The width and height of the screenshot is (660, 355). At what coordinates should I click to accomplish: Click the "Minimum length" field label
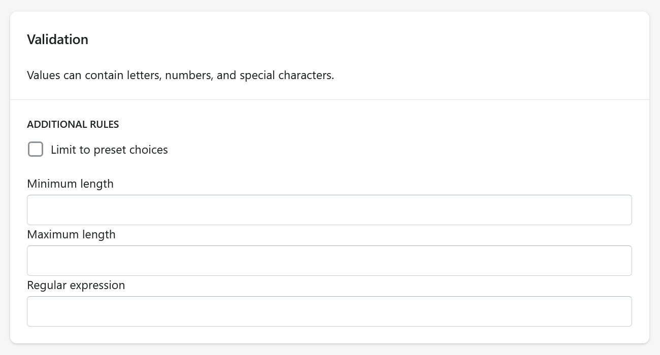(x=71, y=184)
